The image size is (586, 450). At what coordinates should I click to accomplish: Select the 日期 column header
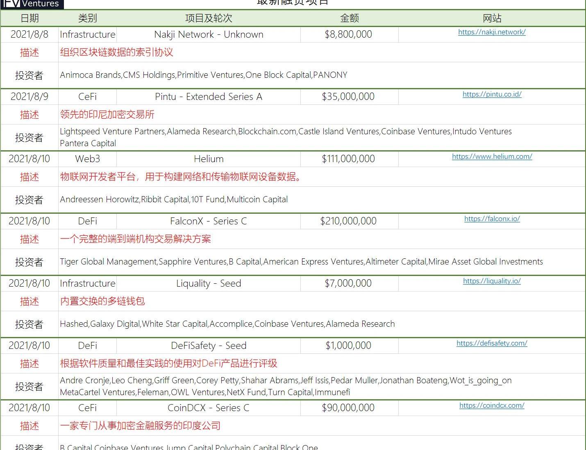pos(30,18)
